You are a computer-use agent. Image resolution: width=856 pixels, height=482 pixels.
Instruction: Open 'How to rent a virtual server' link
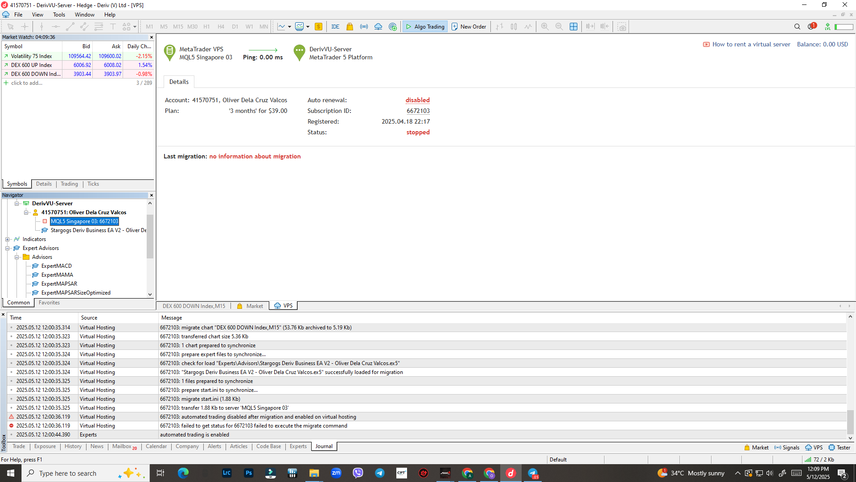(x=751, y=44)
